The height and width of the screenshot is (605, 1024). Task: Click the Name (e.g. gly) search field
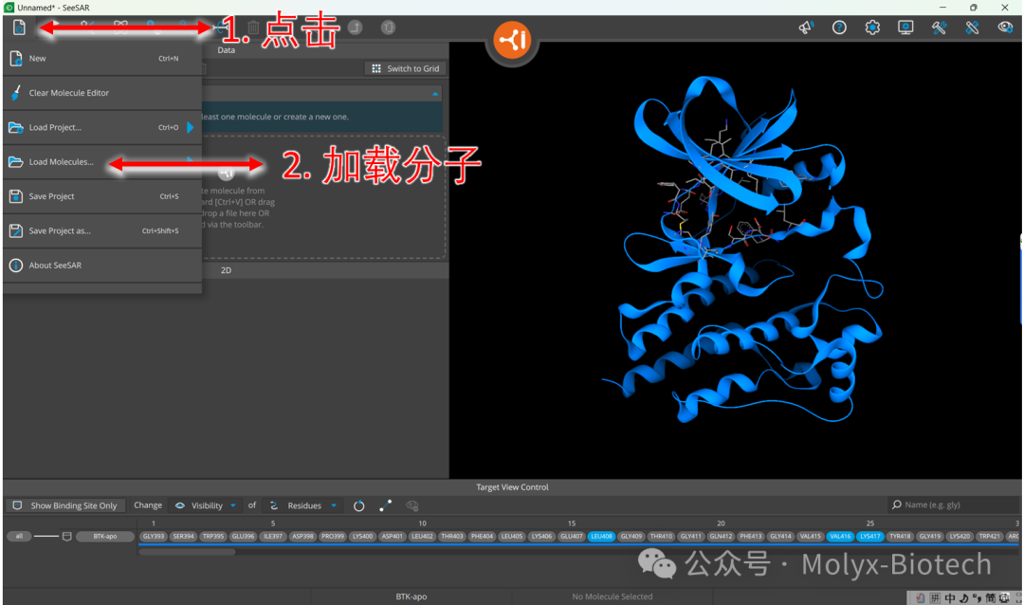coord(954,505)
